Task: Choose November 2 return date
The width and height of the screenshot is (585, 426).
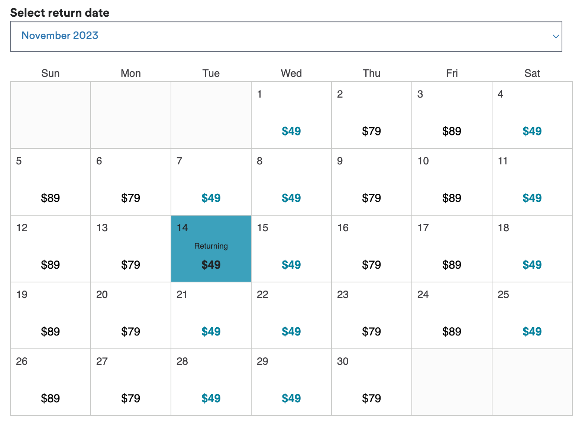Action: (371, 115)
